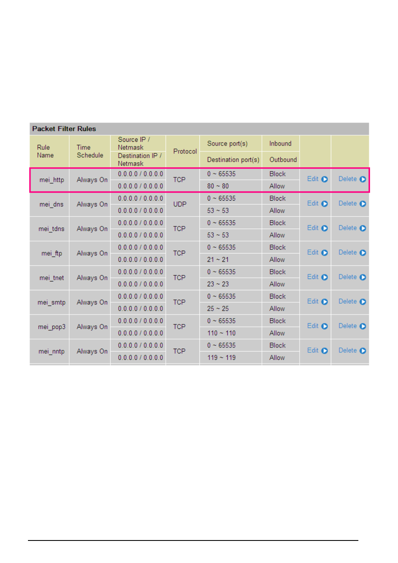
Task: Open Edit link for the mei_smtp rule
Action: coord(313,302)
